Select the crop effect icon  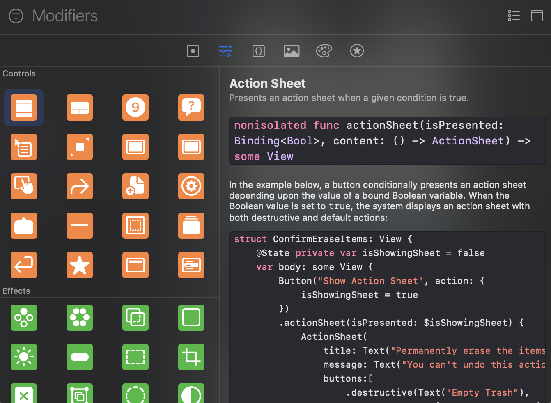tap(191, 357)
